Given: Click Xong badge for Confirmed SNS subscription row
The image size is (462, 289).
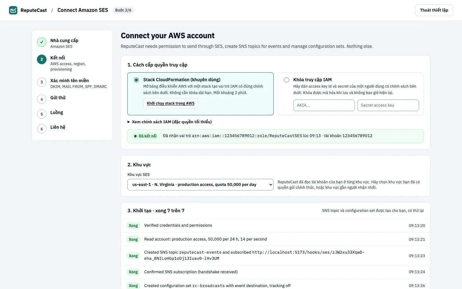Looking at the screenshot, I should click(x=133, y=272).
